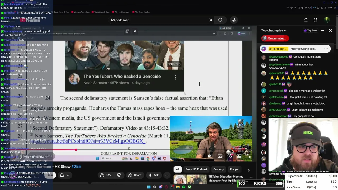338x190 pixels.
Task: Open Windows taskbar search
Action: (x=155, y=187)
